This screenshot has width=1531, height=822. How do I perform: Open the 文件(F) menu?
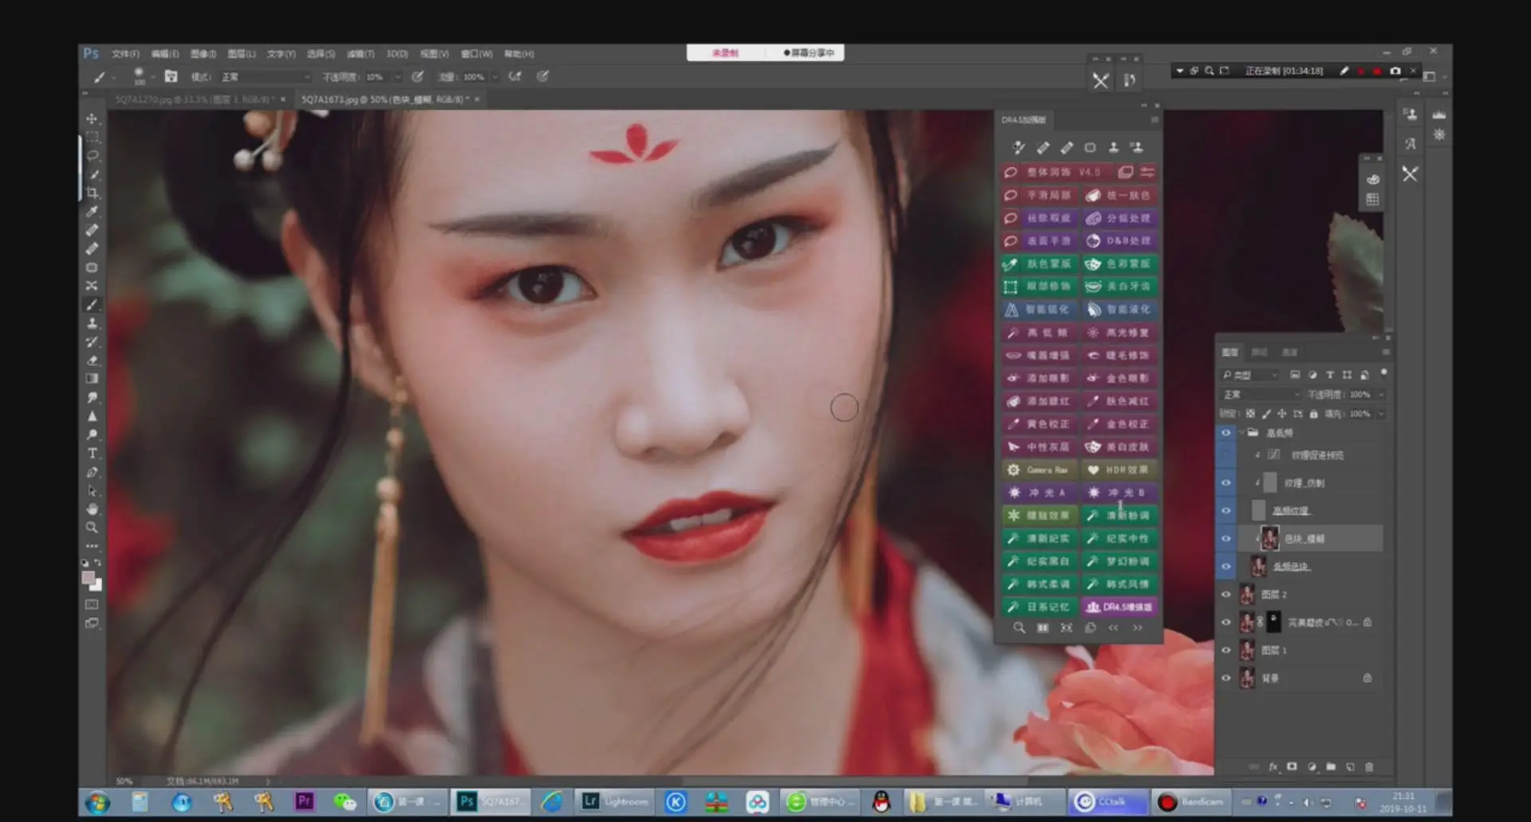[x=125, y=54]
